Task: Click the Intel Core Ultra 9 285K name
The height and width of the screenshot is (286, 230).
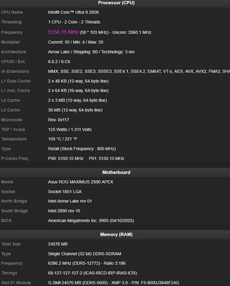Action: click(74, 12)
